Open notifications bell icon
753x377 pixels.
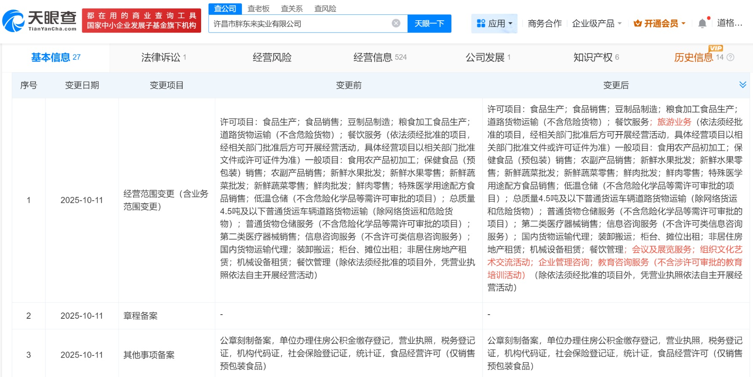[x=702, y=24]
